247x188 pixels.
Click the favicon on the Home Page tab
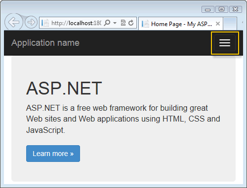coord(145,24)
